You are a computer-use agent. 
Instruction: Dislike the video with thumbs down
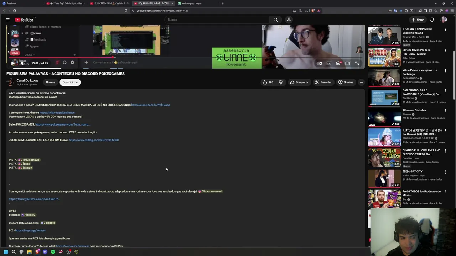(281, 82)
